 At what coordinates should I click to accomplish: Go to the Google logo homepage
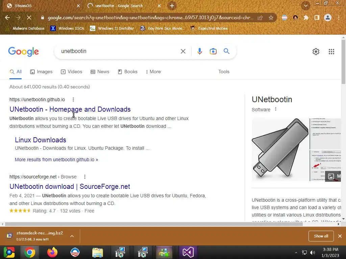(x=23, y=52)
